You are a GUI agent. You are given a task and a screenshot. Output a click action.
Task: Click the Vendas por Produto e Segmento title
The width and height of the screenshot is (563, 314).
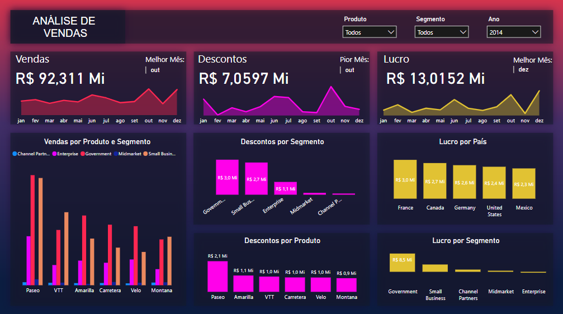(x=97, y=142)
